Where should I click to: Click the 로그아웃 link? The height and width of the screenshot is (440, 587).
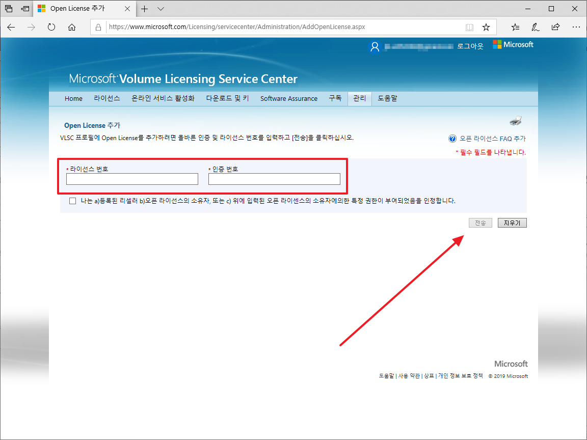coord(470,46)
